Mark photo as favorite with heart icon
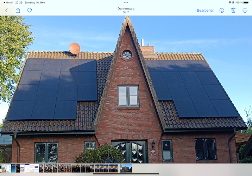 (x=30, y=10)
